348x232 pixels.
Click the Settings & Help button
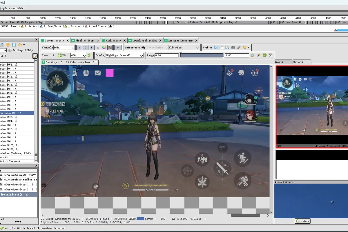(x=20, y=50)
